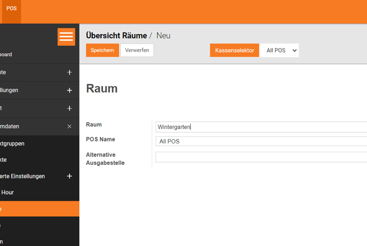
Task: Expand the Erweiterte Einstellungen plus icon
Action: 69,176
